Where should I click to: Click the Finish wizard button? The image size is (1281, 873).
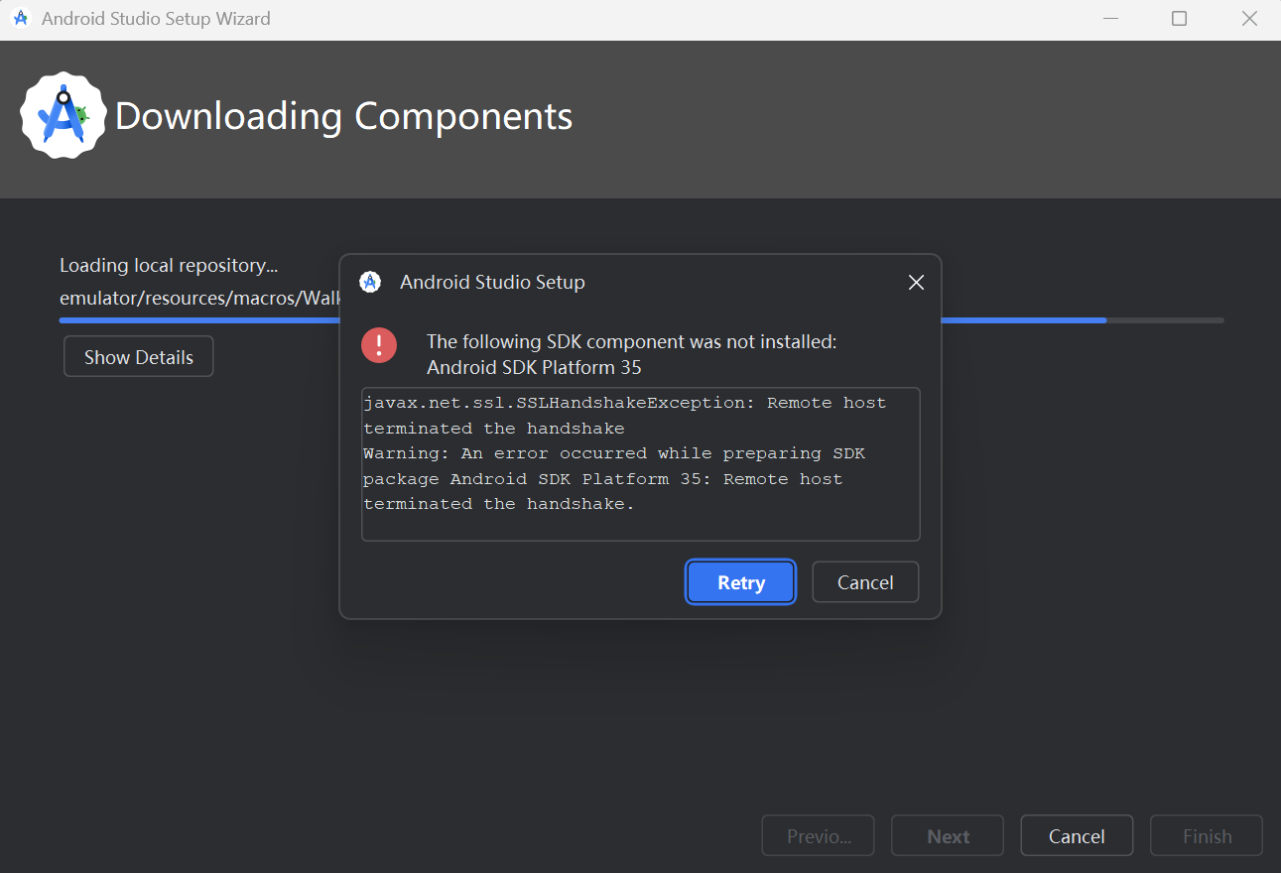[x=1207, y=836]
